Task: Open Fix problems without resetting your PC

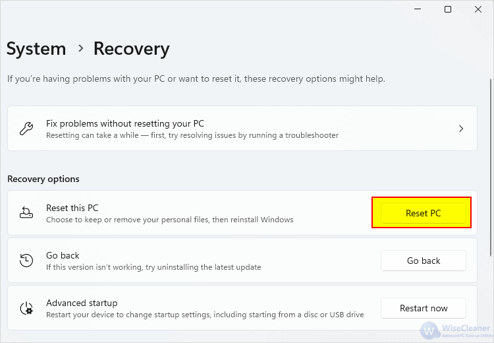Action: (242, 129)
